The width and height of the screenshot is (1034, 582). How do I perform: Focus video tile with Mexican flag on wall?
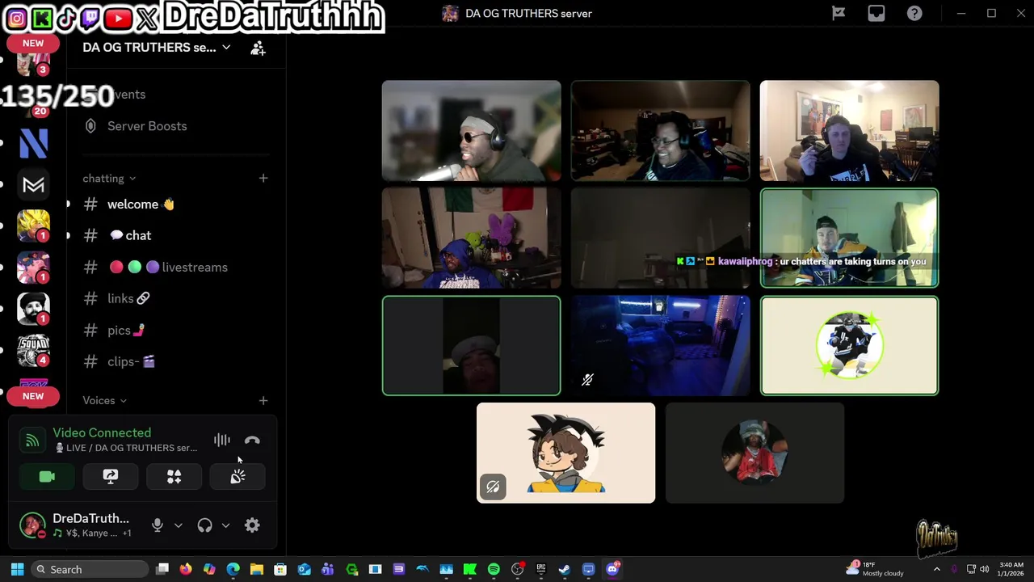click(x=471, y=238)
